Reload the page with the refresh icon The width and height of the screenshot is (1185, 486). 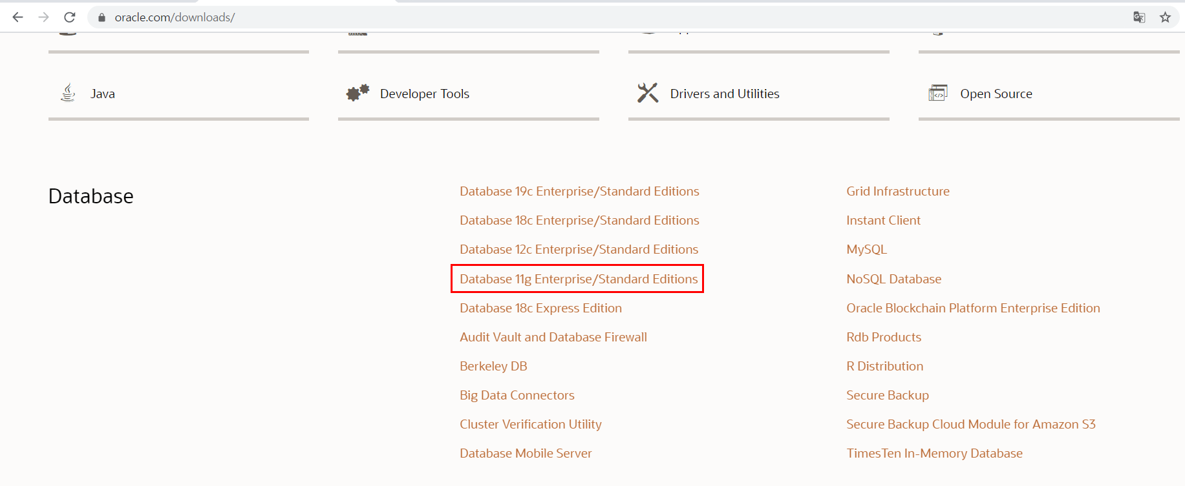[70, 17]
